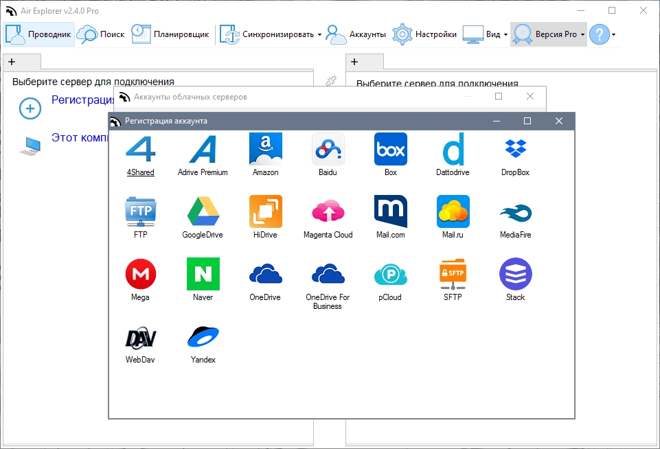Pick the Baidu cloud icon

328,149
